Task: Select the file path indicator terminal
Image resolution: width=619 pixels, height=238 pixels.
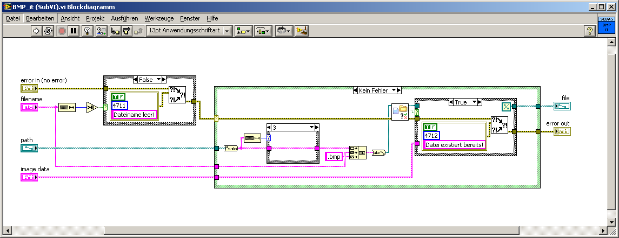Action: (x=562, y=106)
